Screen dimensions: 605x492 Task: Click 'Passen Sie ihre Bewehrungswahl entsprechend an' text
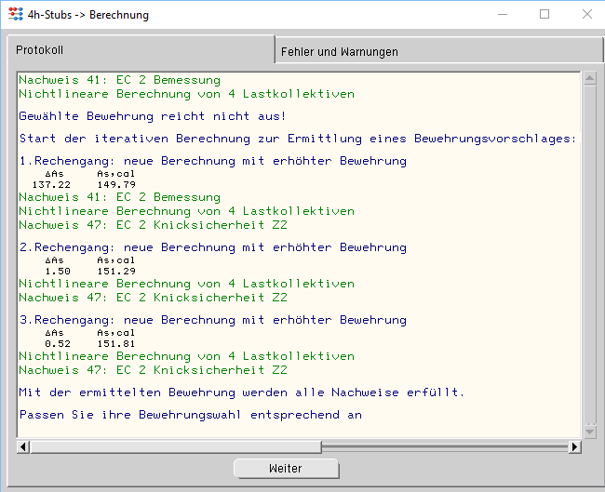coord(190,415)
